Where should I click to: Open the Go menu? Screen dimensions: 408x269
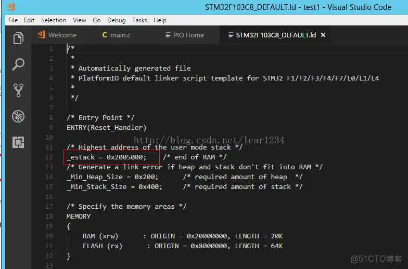(x=97, y=20)
